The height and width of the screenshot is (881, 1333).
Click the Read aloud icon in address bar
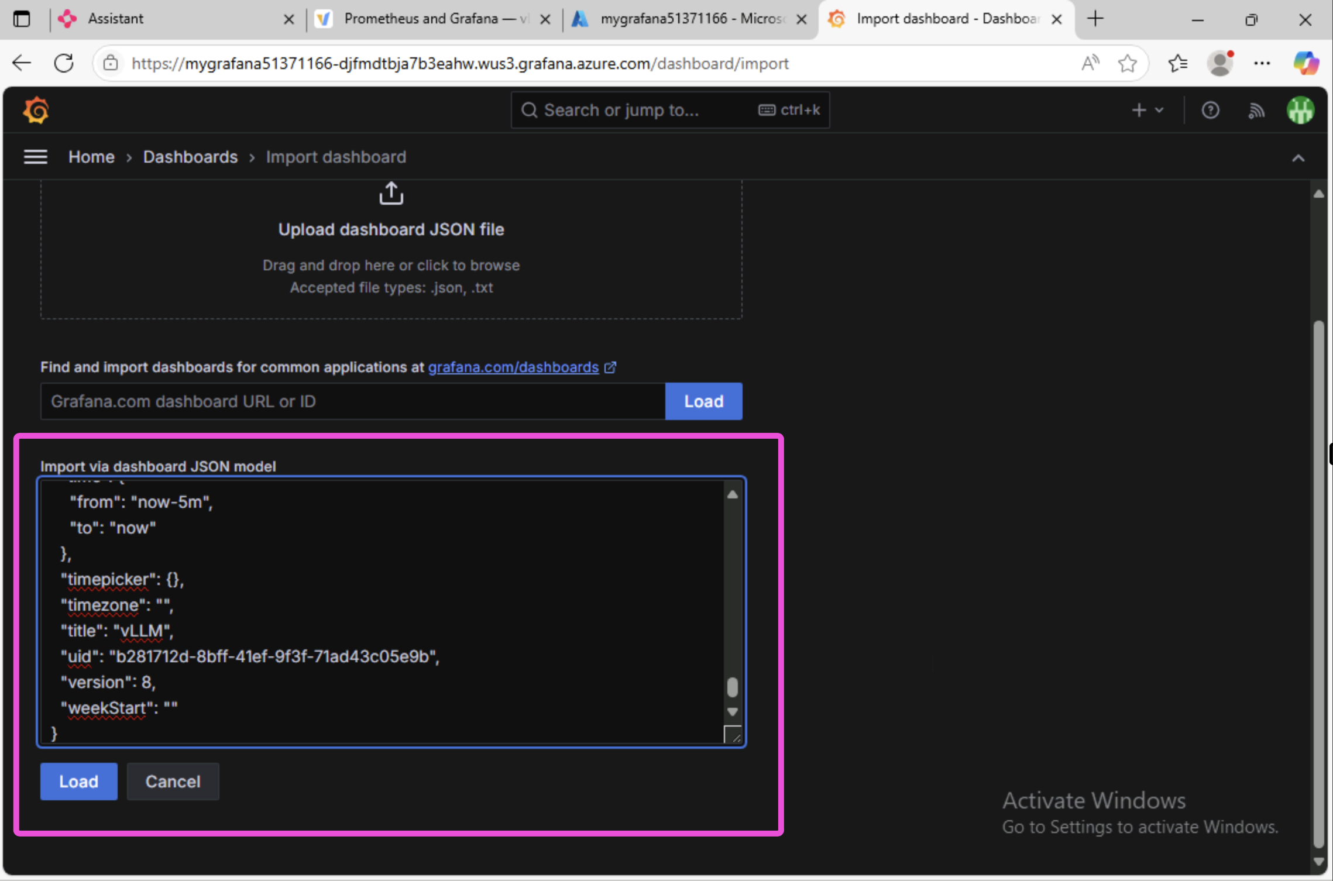pyautogui.click(x=1090, y=63)
